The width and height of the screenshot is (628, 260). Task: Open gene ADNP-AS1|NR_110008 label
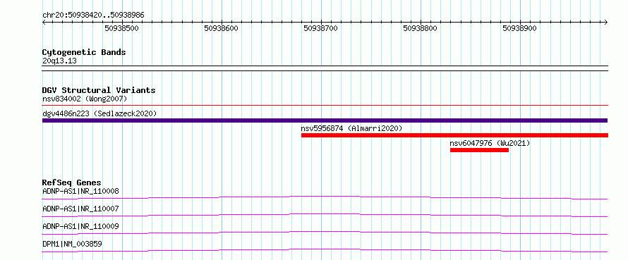[x=80, y=191]
